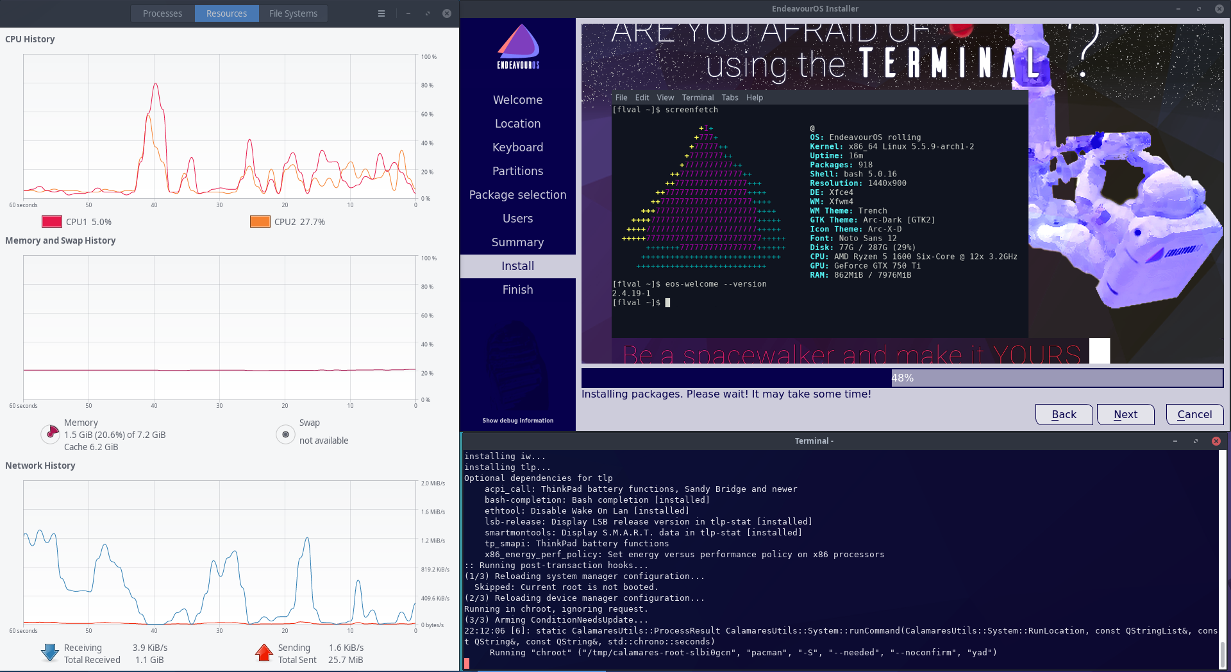Viewport: 1231px width, 672px height.
Task: Open System Monitor hamburger menu
Action: pyautogui.click(x=381, y=13)
